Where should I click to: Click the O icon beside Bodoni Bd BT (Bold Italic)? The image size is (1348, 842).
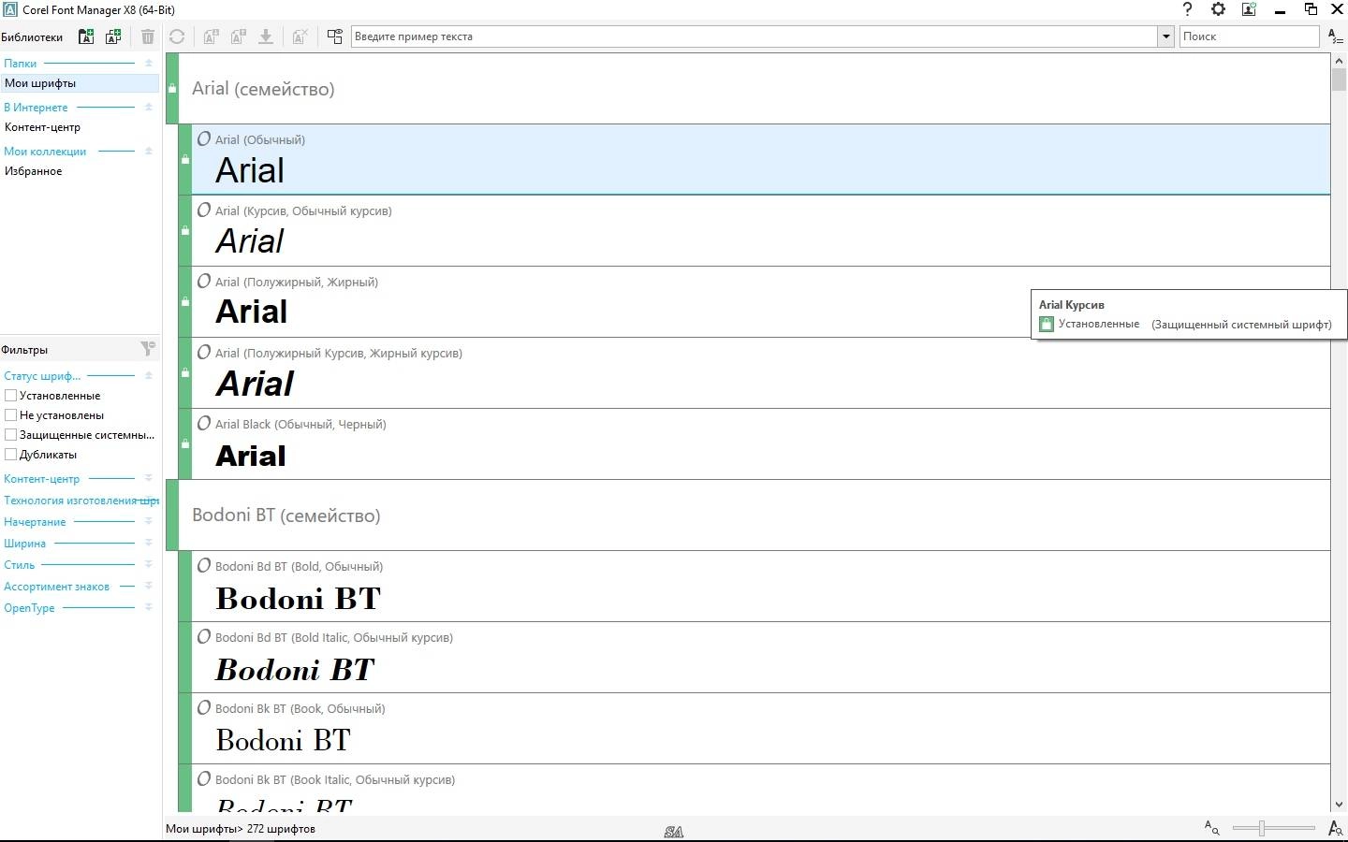click(204, 636)
